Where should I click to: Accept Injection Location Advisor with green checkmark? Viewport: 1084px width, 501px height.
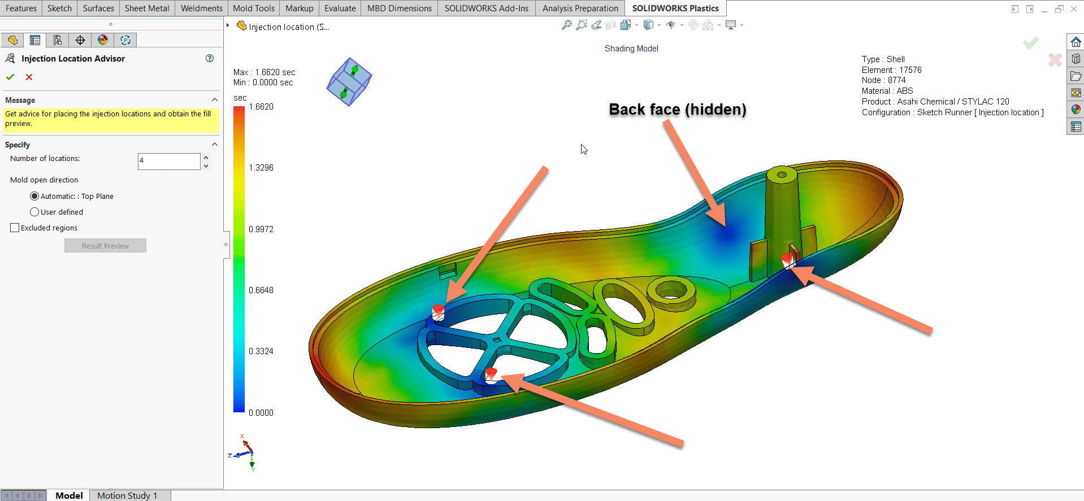[x=10, y=77]
